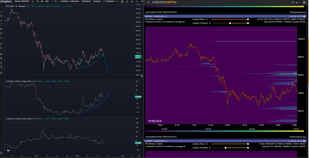Open the Hyblock apps grid icon
The width and height of the screenshot is (309, 158).
(x=304, y=2)
